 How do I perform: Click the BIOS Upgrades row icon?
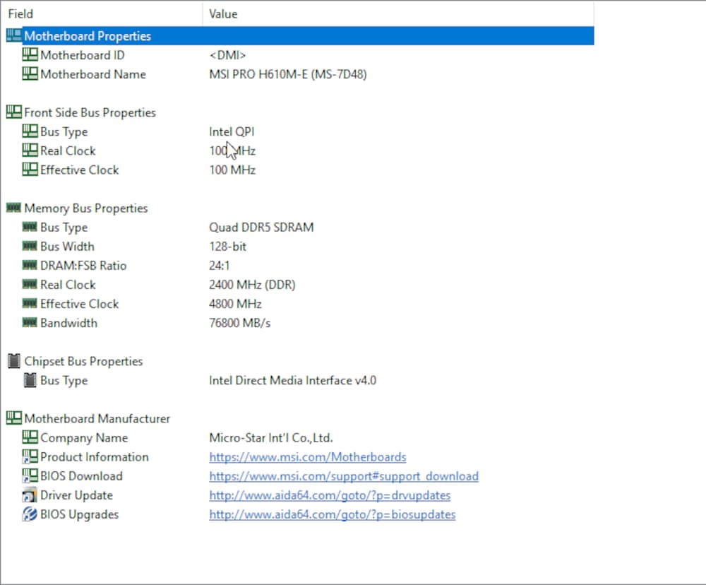30,514
